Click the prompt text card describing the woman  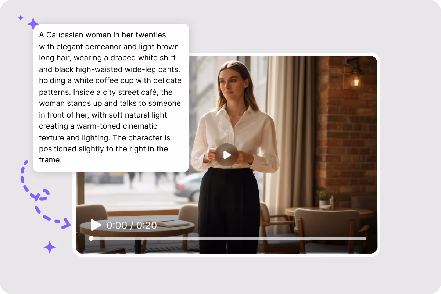pyautogui.click(x=111, y=98)
